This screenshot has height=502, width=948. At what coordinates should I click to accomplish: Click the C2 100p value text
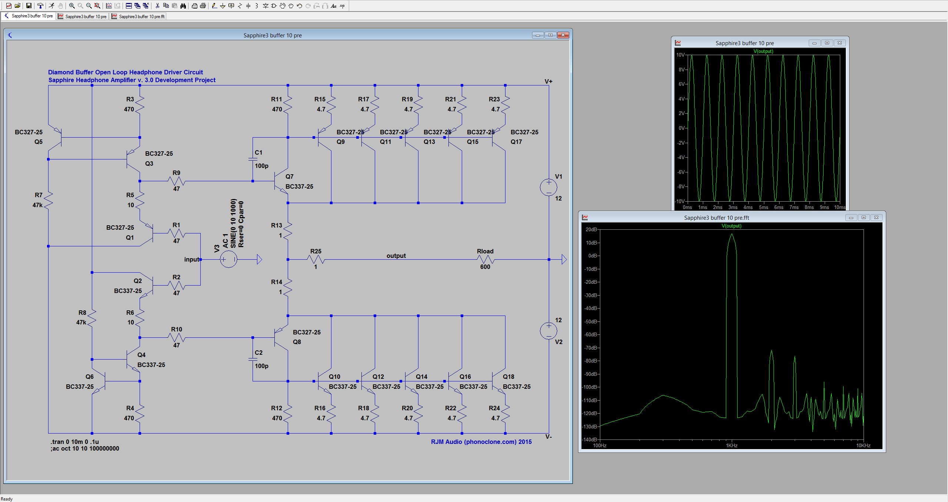tap(261, 366)
